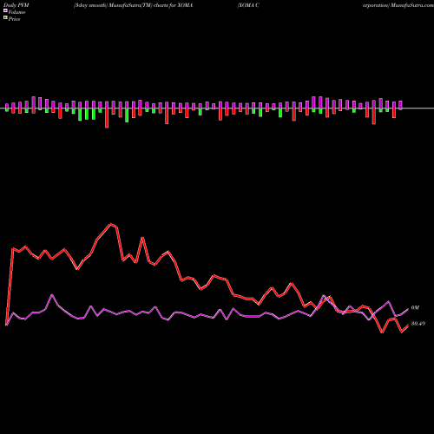This screenshot has width=434, height=434.
Task: Select the 'Volume' legend label
Action: click(x=16, y=12)
